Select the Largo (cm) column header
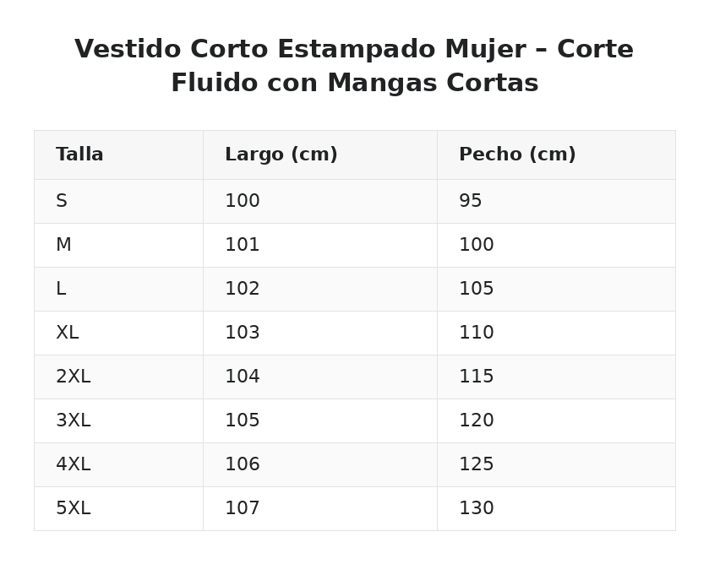This screenshot has width=709, height=564. coord(320,155)
